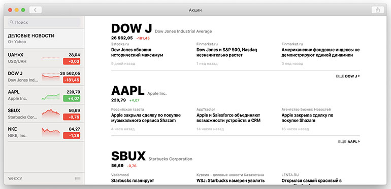
Task: Open article 'Apple и Salesforce объединяют возможности'
Action: click(x=229, y=118)
